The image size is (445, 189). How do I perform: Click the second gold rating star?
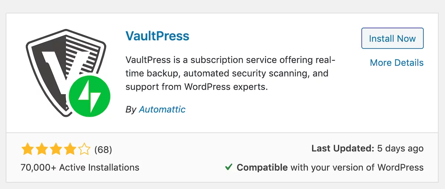tap(42, 150)
